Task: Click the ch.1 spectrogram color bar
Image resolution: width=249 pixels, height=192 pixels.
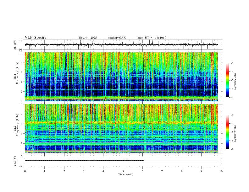Action: coord(228,80)
